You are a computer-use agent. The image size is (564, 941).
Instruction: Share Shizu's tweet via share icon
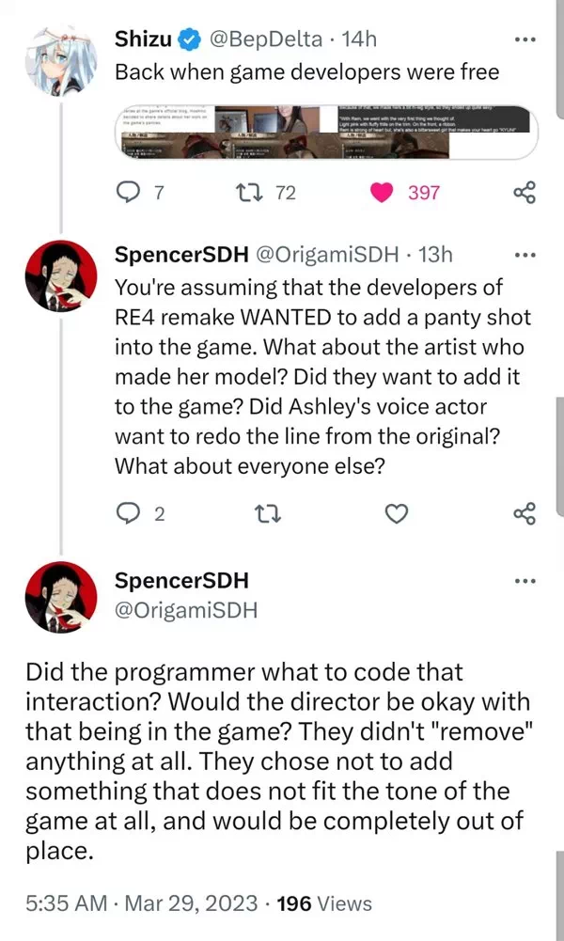click(525, 193)
